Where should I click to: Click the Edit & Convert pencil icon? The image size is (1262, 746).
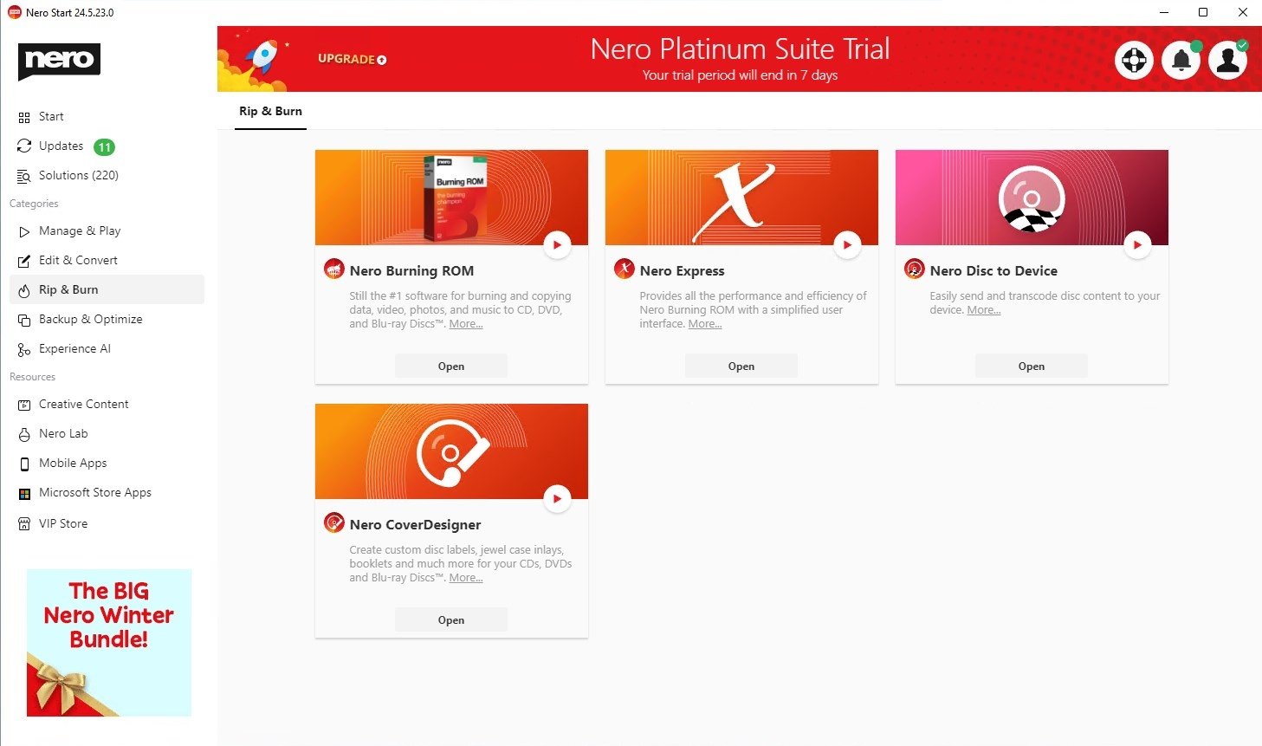click(24, 261)
